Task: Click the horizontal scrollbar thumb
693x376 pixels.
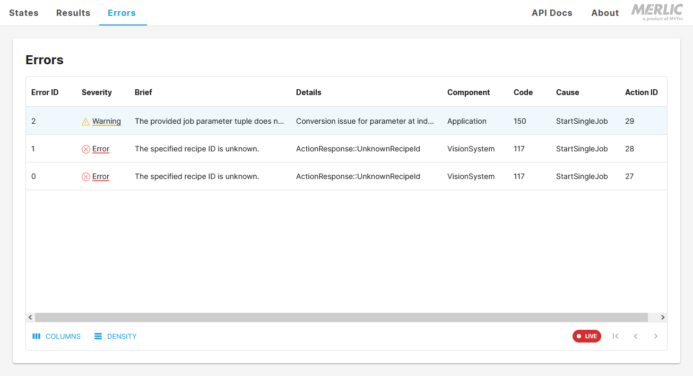Action: [341, 317]
